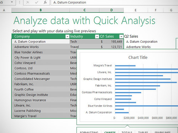Open the Company column filter dropdown
178x133 pixels.
[67, 37]
